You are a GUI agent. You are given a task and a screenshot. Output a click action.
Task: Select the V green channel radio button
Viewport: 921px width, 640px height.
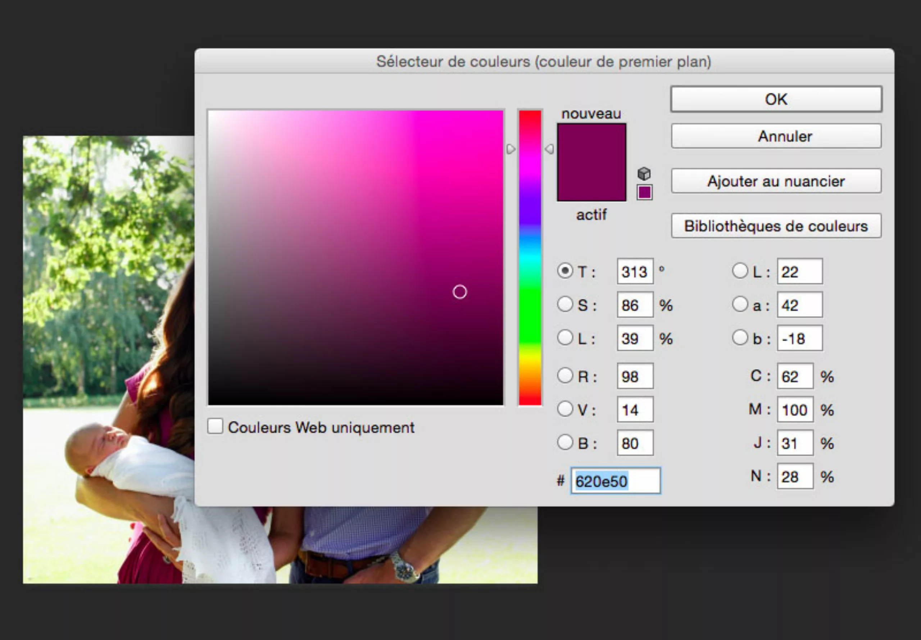tap(565, 409)
